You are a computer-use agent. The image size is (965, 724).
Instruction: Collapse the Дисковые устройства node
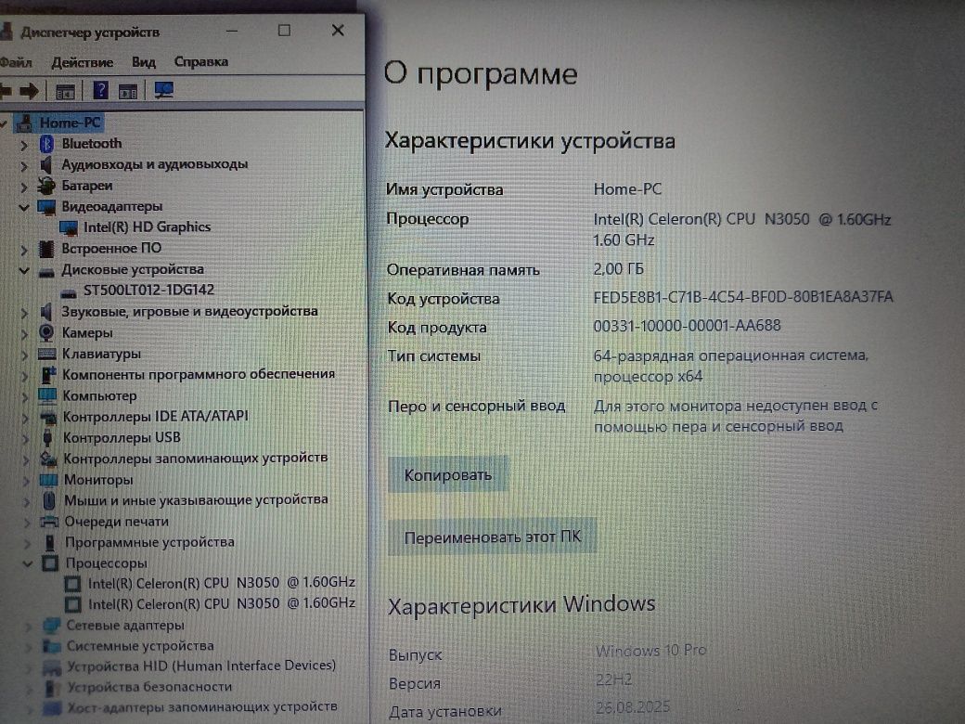pos(24,270)
